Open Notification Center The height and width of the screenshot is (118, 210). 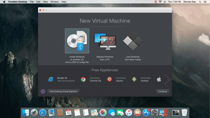click(205, 2)
